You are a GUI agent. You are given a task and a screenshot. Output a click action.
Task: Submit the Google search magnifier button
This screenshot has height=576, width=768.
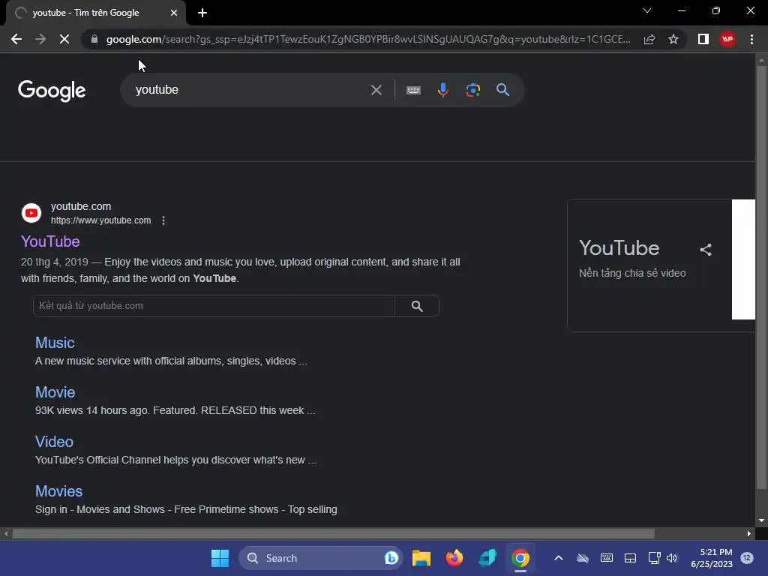coord(503,90)
